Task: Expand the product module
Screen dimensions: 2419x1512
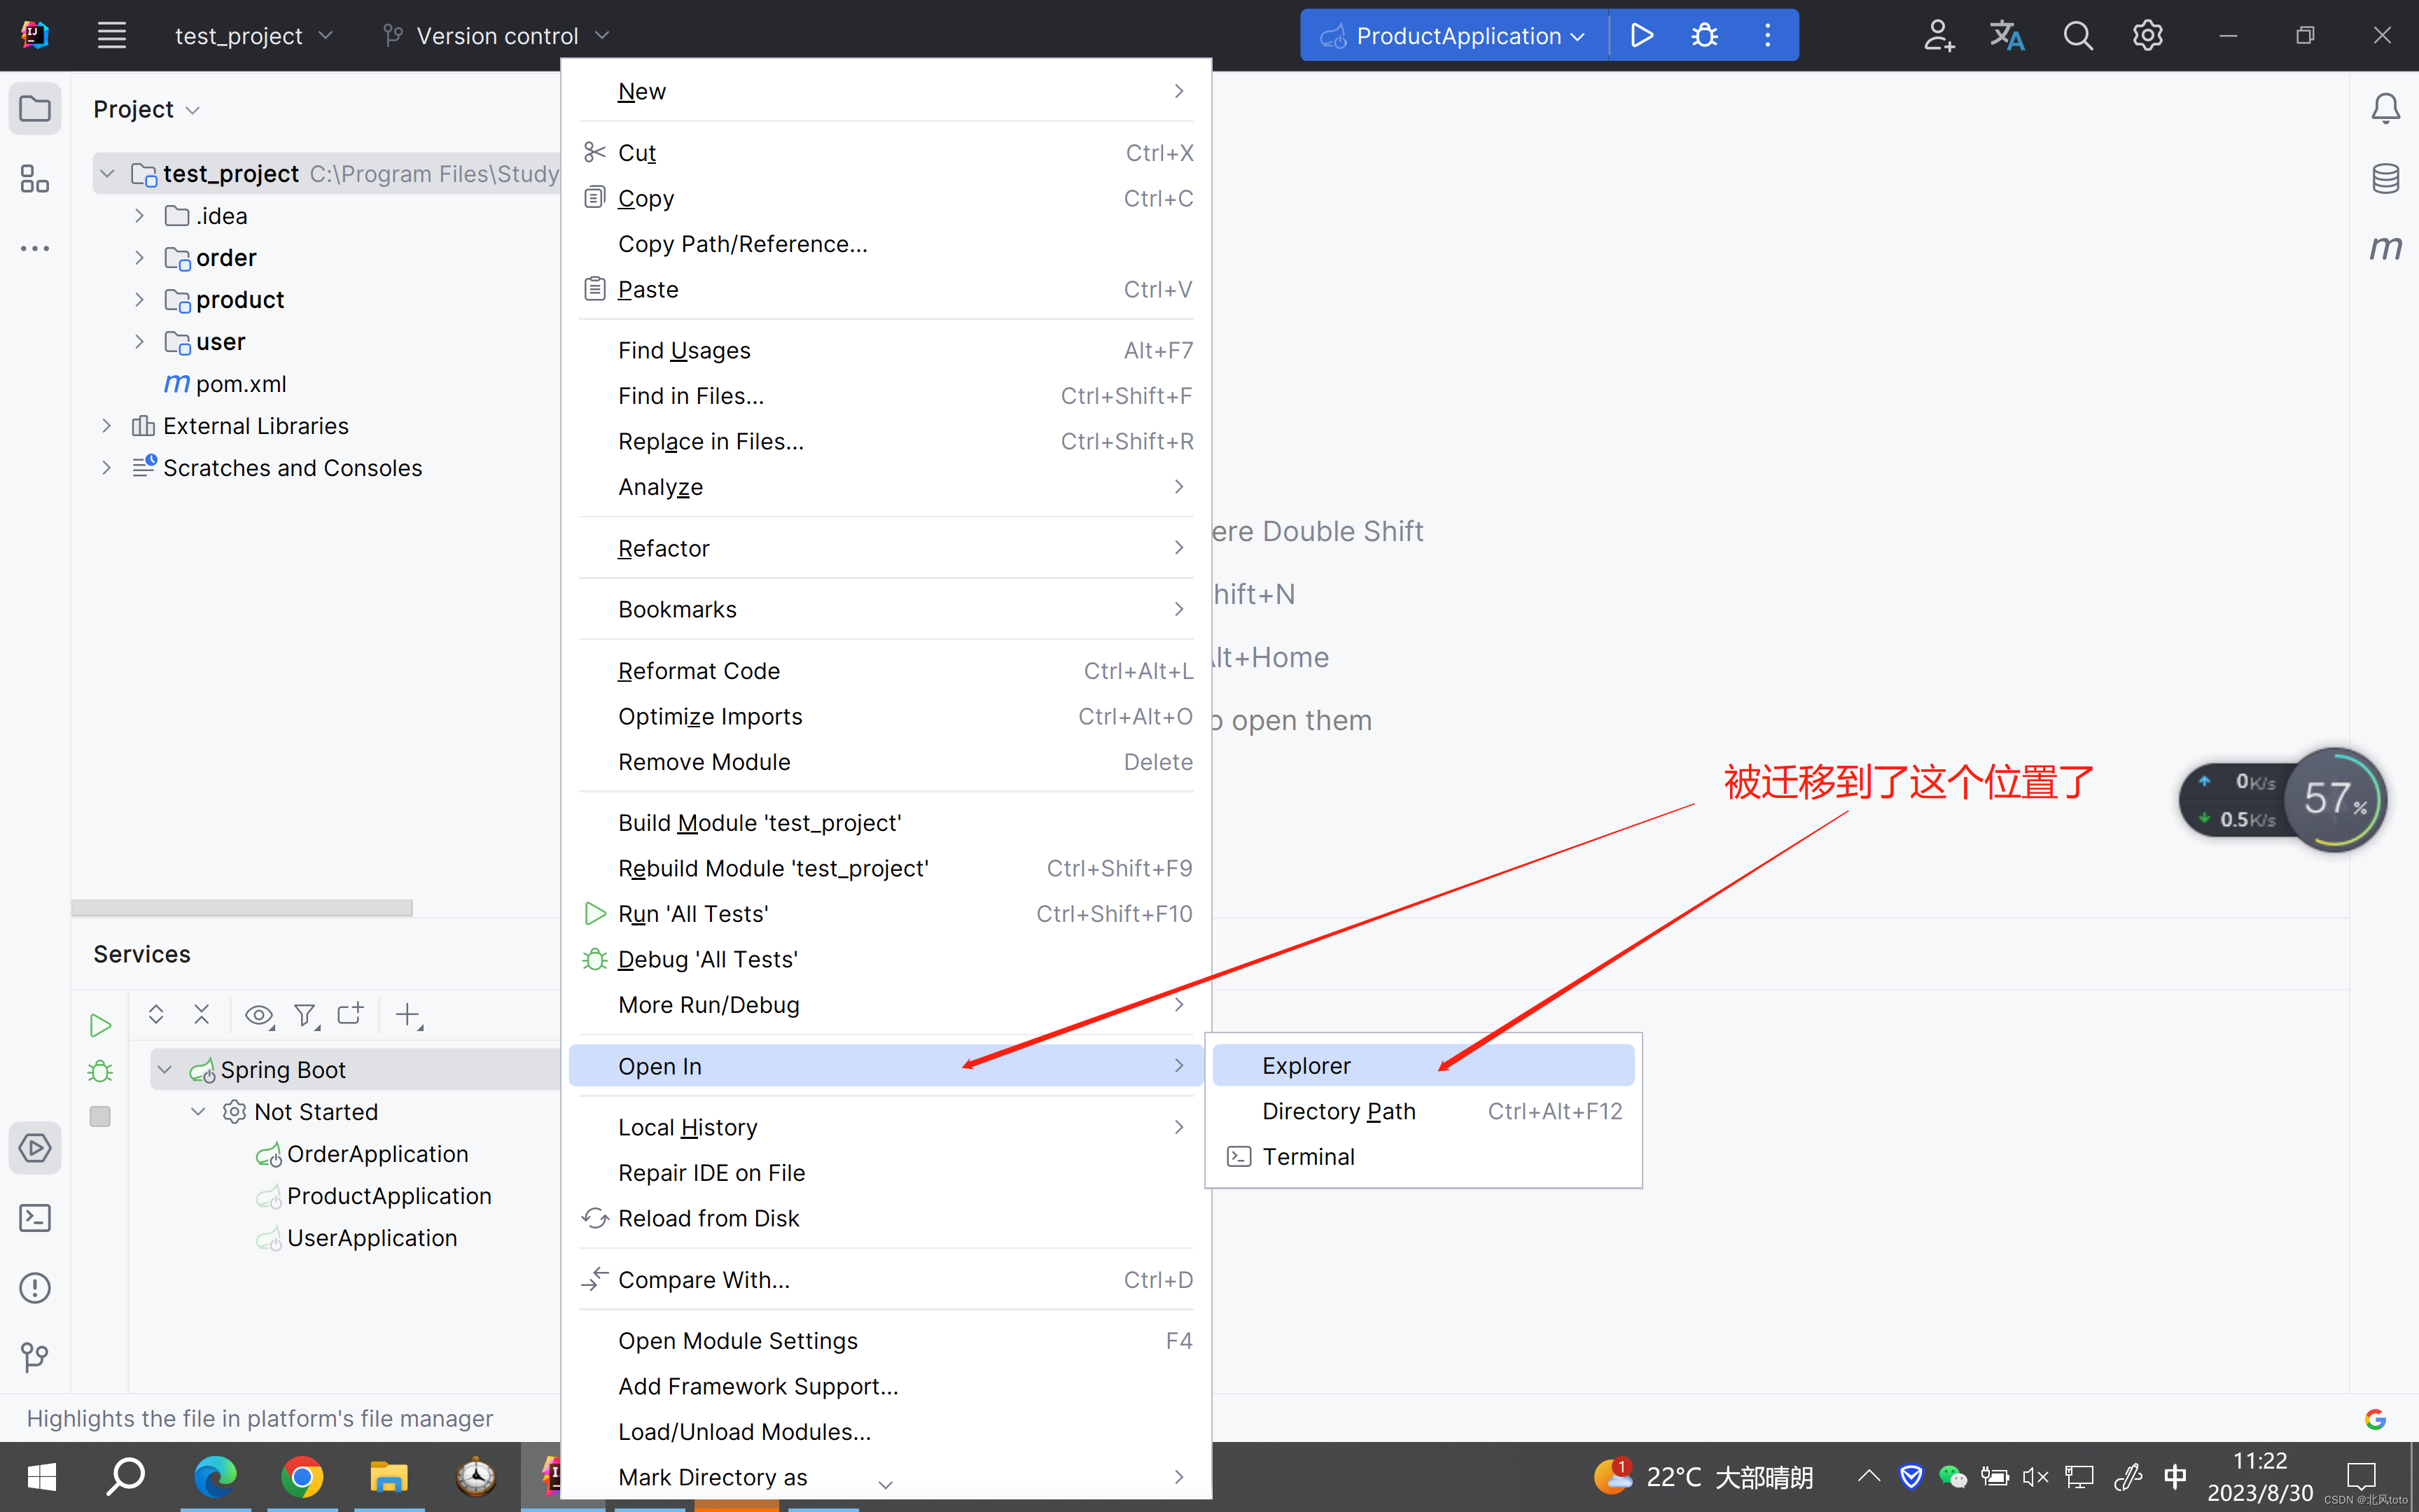Action: pos(139,300)
